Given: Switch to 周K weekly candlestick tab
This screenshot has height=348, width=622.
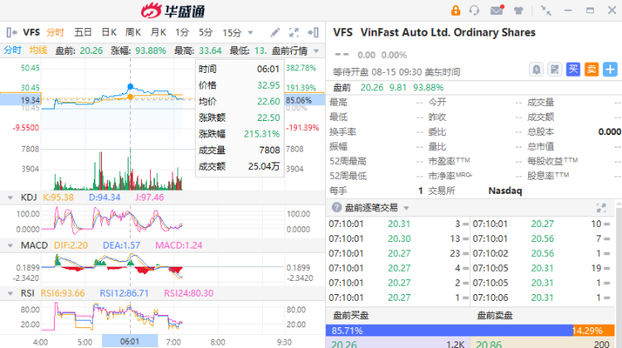Looking at the screenshot, I should click(133, 32).
